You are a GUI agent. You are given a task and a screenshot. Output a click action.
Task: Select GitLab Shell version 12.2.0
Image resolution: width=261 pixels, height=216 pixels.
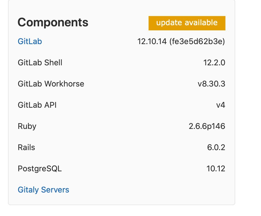click(x=214, y=63)
